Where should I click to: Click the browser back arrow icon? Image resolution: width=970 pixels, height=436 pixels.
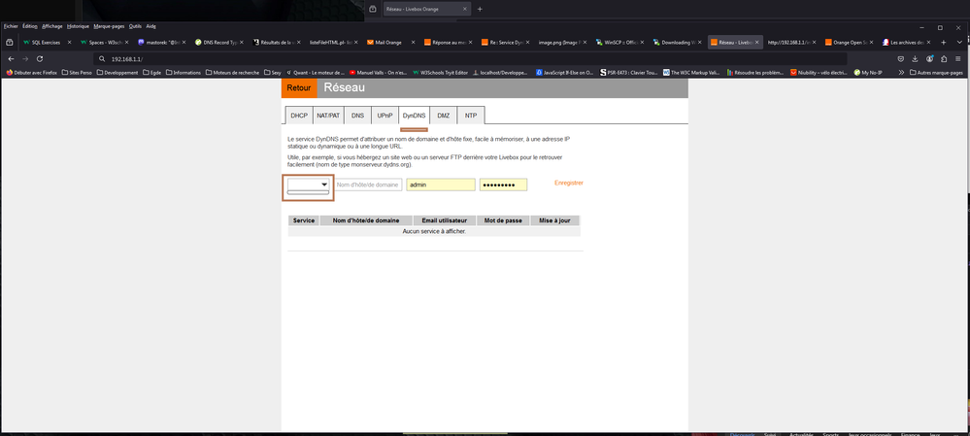tap(11, 58)
